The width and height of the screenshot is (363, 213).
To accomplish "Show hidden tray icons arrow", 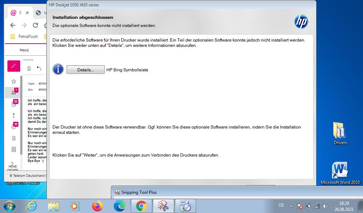I will coord(291,206).
